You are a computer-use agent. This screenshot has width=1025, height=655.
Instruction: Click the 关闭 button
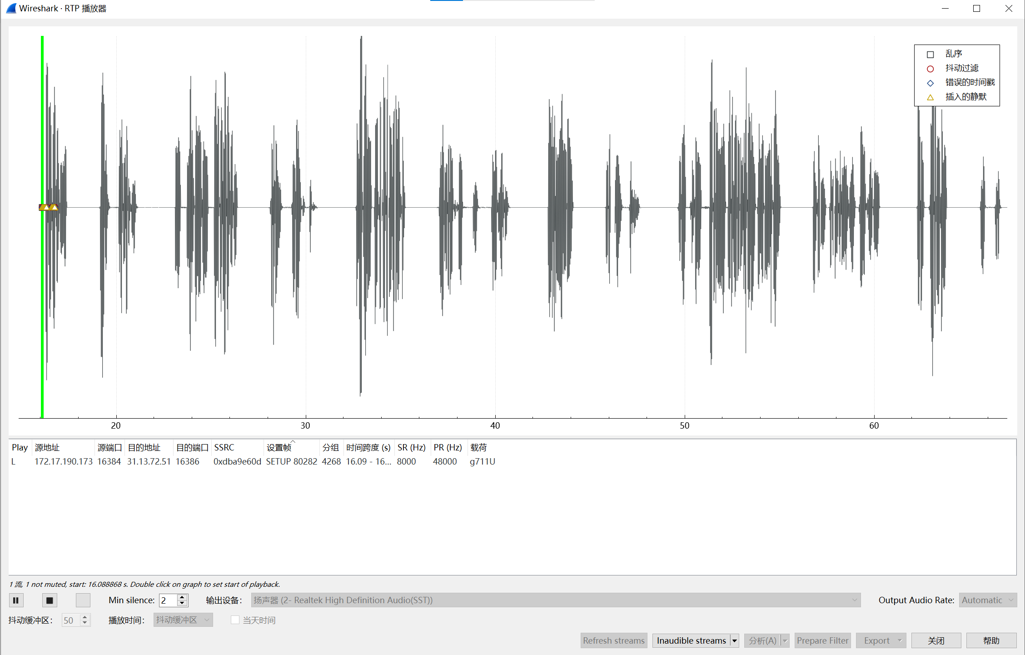tap(936, 640)
